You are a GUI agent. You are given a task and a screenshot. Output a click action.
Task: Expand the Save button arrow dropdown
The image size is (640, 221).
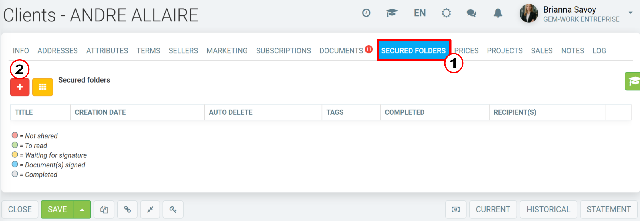point(82,210)
